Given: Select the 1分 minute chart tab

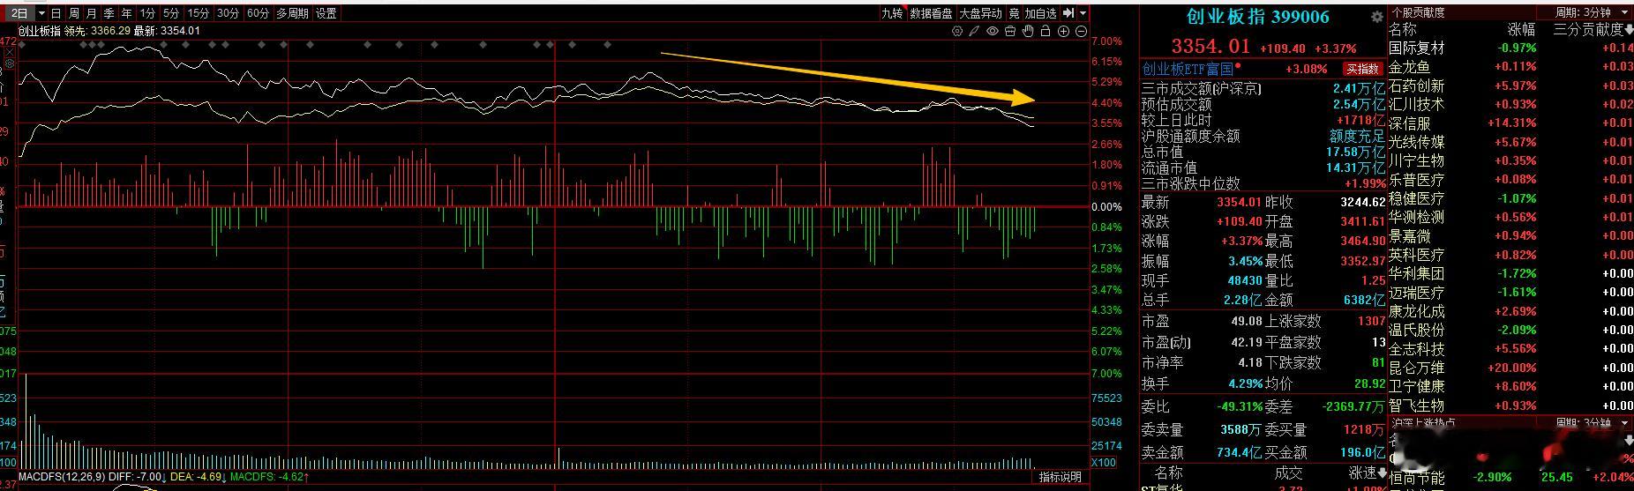Looking at the screenshot, I should point(147,13).
